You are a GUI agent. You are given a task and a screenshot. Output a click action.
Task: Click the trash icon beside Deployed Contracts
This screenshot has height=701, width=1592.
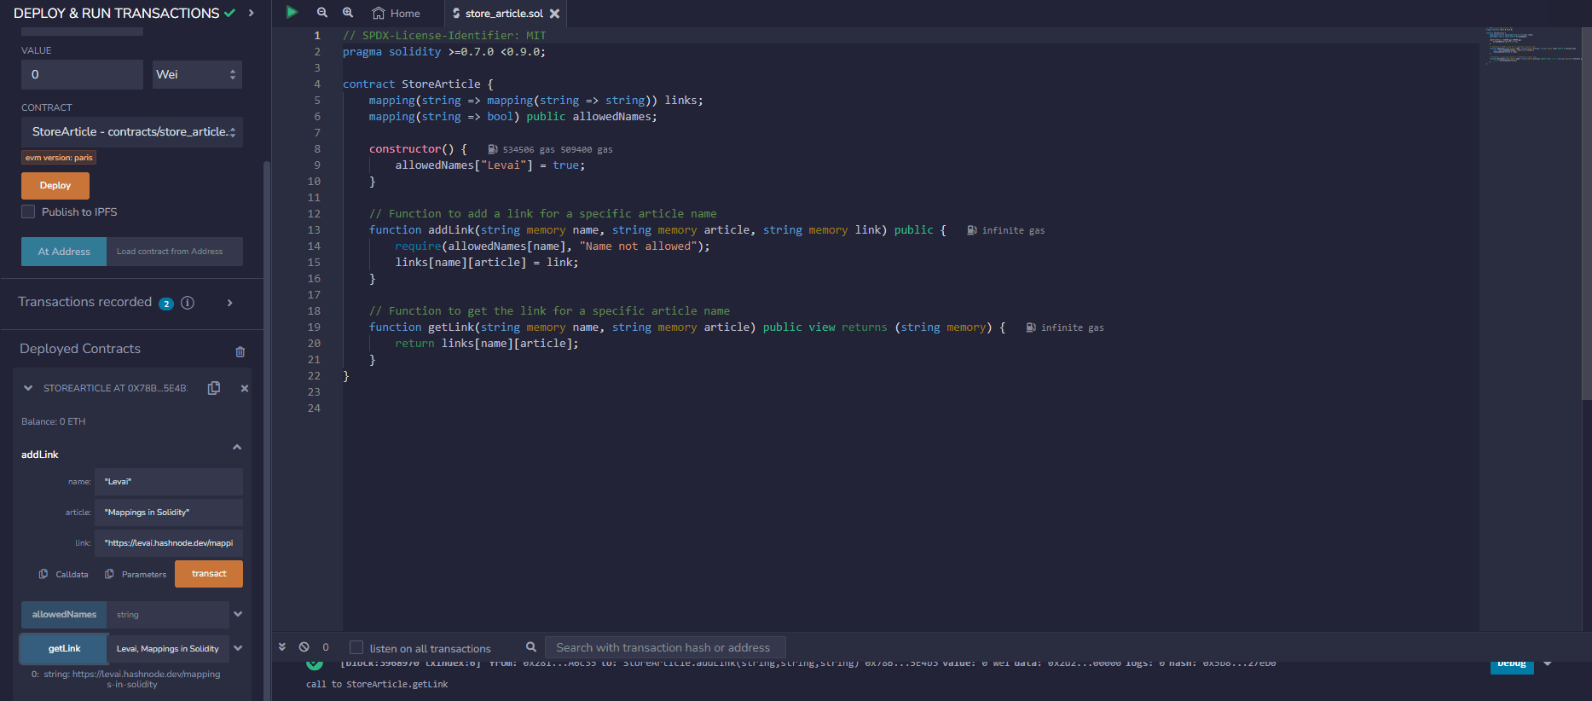[x=240, y=351]
